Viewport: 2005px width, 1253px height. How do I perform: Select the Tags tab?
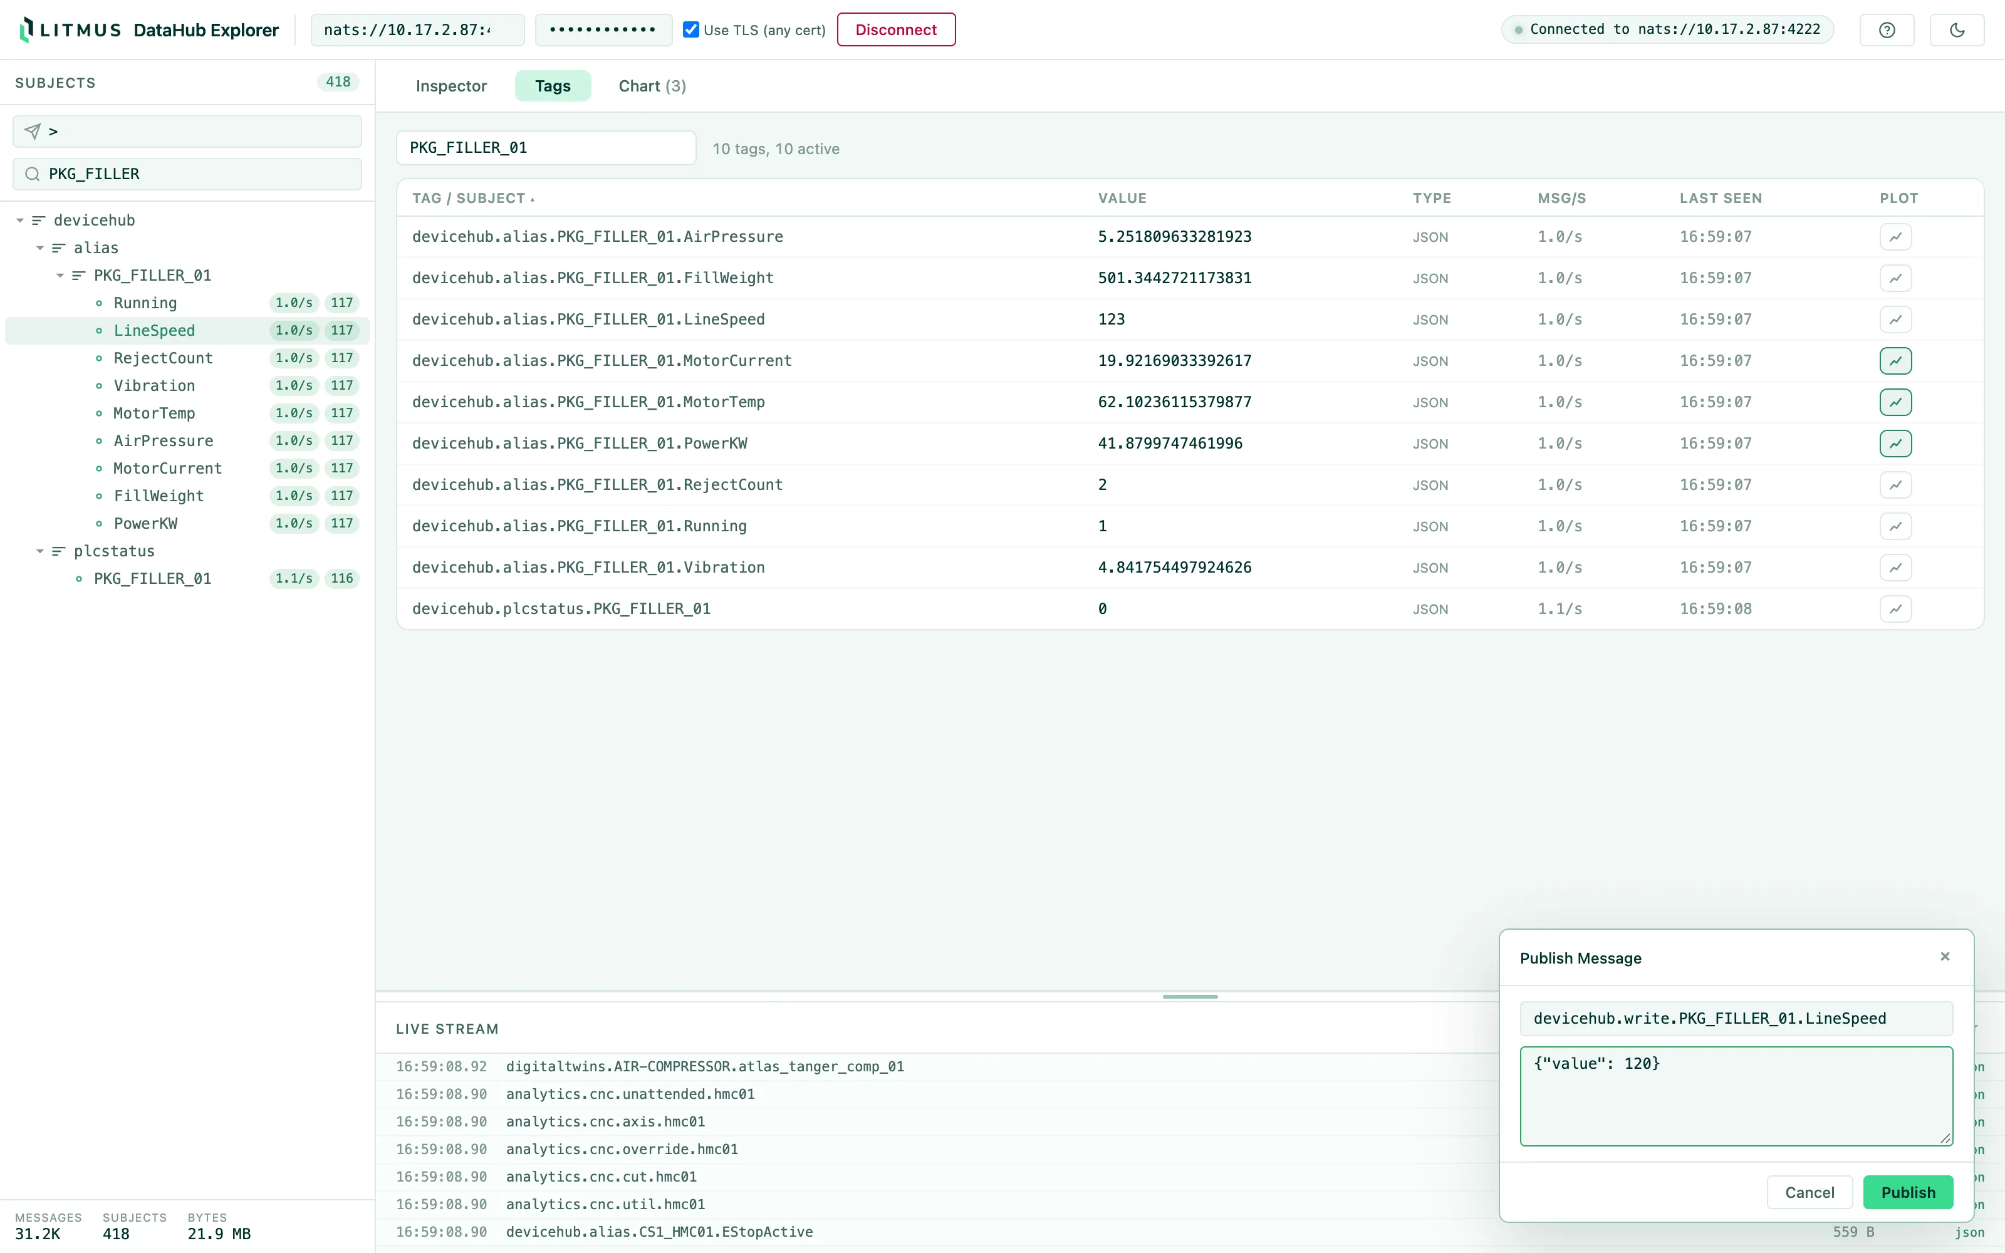click(553, 86)
